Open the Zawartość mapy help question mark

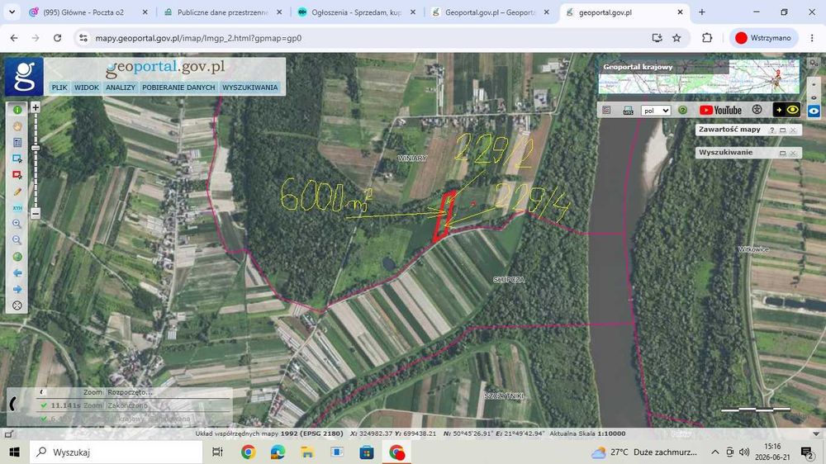pyautogui.click(x=772, y=130)
